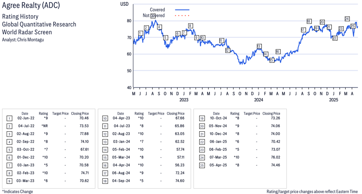Select the date 05-Apr-25
This screenshot has height=194, width=362.
218,165
